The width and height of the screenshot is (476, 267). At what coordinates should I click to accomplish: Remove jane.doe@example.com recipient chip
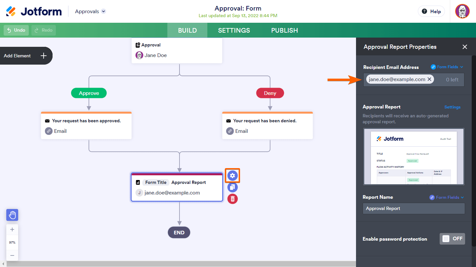429,79
